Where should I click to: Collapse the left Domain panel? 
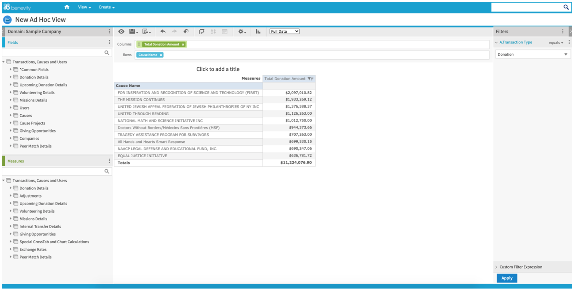[x=3, y=32]
